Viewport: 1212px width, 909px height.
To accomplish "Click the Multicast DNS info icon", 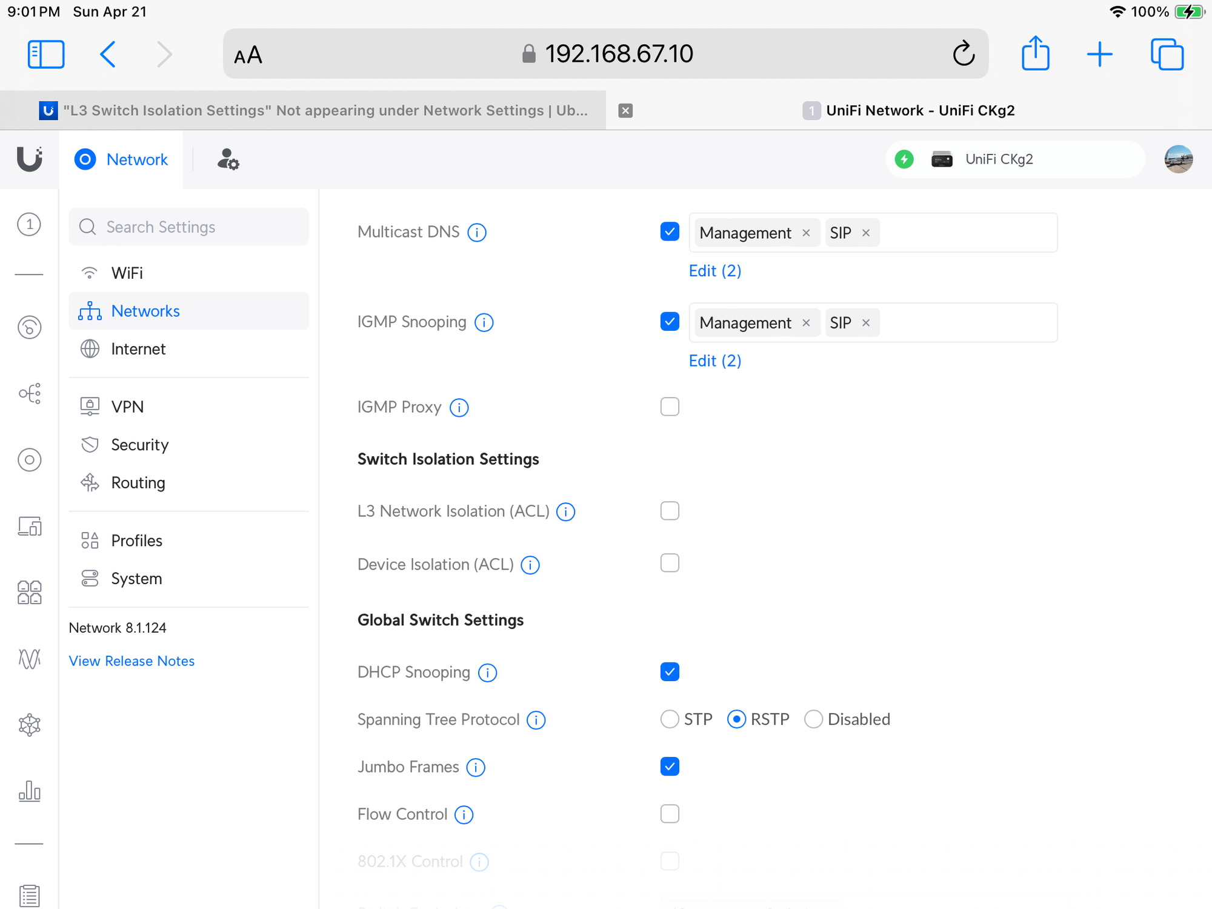I will click(x=477, y=233).
